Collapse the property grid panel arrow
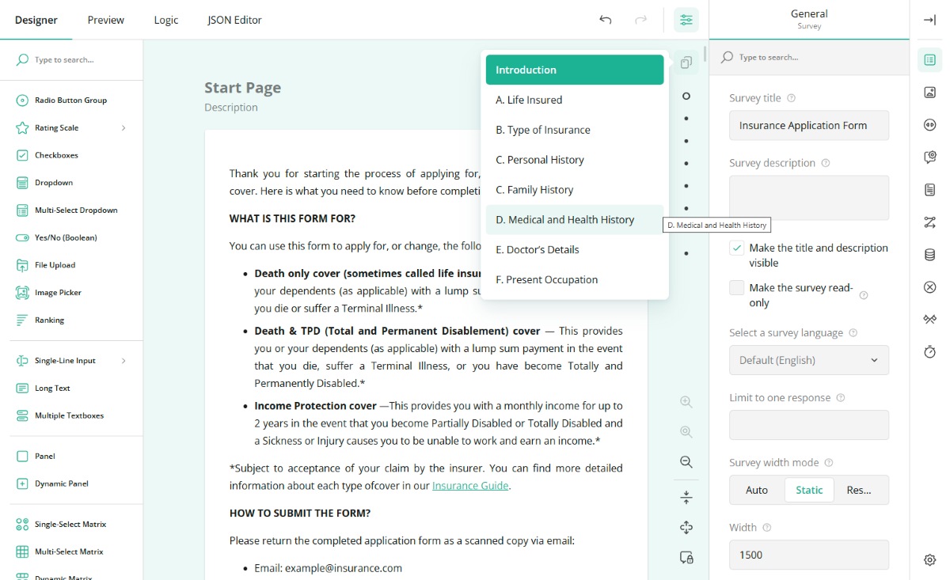This screenshot has width=950, height=580. click(930, 20)
